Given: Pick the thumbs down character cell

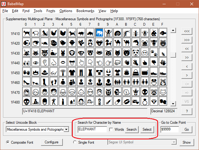Looking at the screenshot, I should point(154,62).
